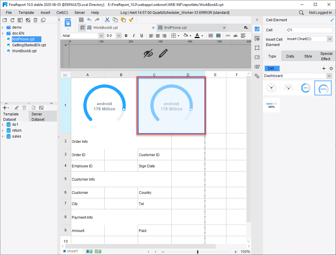Click the Def... chart button
Viewport: 336px width, 255px height.
[x=272, y=68]
